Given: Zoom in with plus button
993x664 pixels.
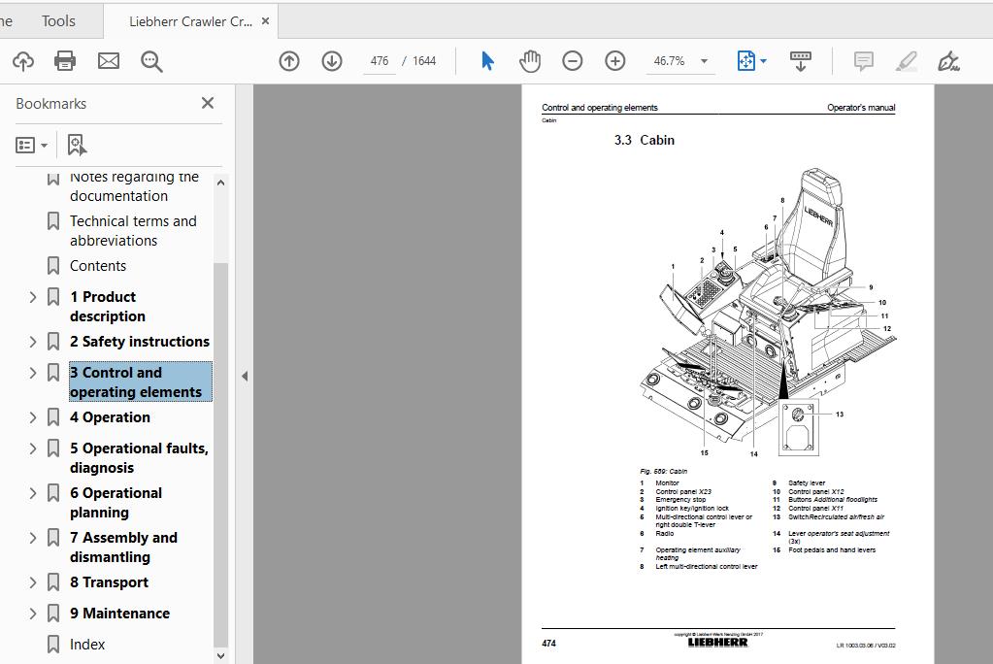Looking at the screenshot, I should (615, 61).
